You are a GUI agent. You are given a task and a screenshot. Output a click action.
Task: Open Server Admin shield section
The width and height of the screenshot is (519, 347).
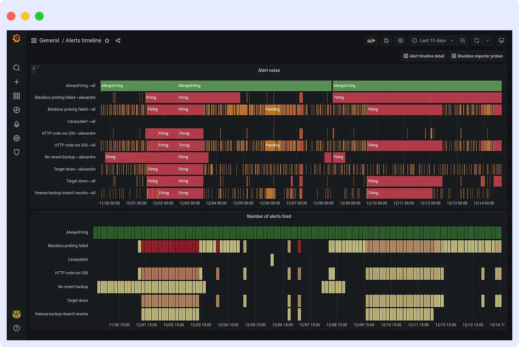[16, 152]
